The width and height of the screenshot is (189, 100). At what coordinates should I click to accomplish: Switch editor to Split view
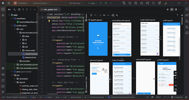tap(172, 9)
